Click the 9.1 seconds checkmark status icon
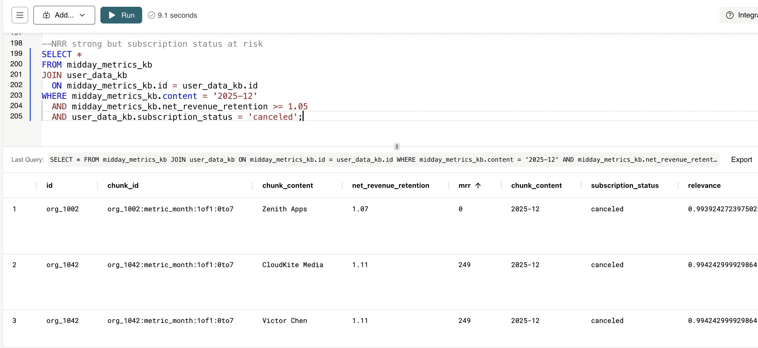The image size is (758, 348). coord(151,15)
